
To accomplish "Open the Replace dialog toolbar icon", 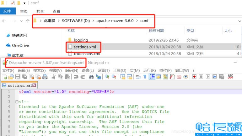I will coord(98,77).
